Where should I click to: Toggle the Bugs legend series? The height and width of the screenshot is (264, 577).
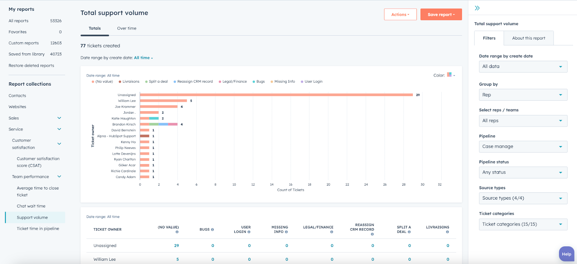point(259,82)
